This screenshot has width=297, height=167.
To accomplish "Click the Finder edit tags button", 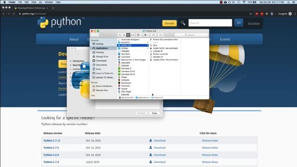I will tap(161, 35).
